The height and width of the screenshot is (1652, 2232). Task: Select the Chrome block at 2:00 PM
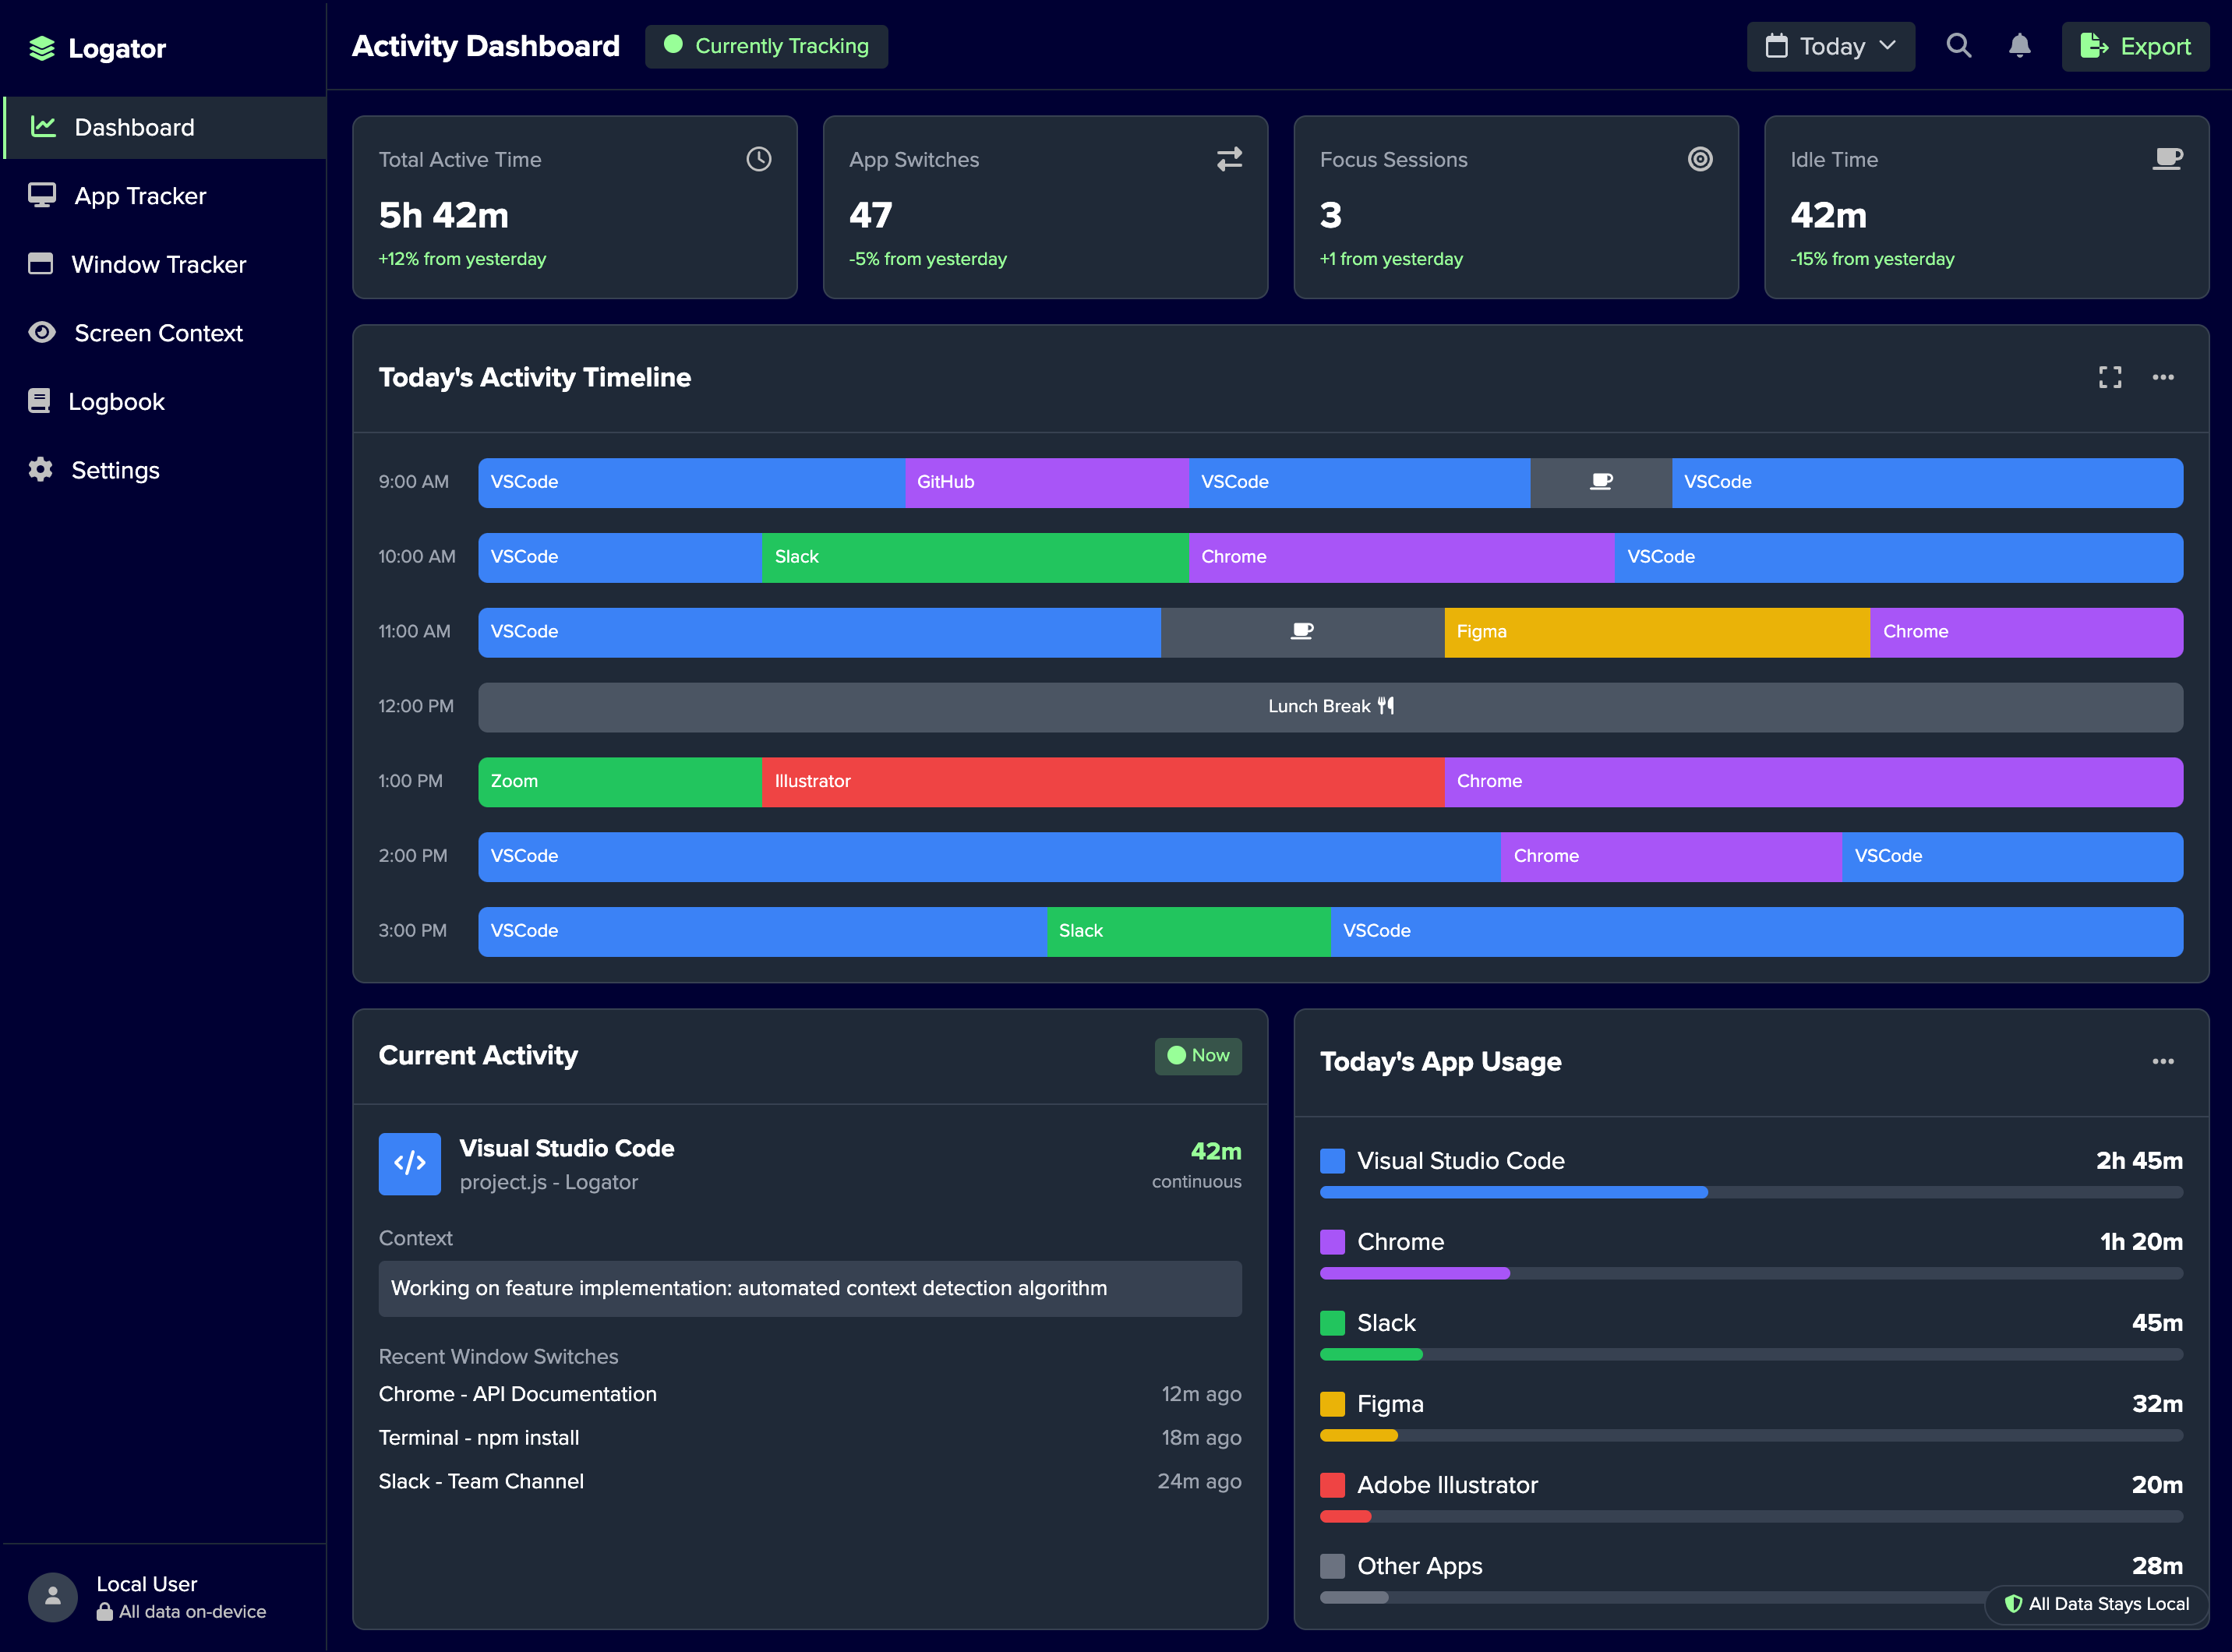(1671, 856)
